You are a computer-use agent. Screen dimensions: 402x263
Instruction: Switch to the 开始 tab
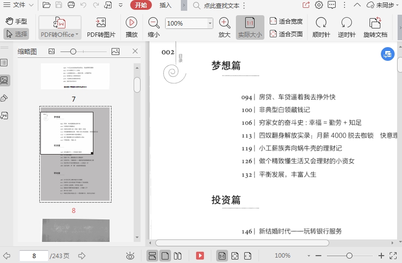coord(141,5)
